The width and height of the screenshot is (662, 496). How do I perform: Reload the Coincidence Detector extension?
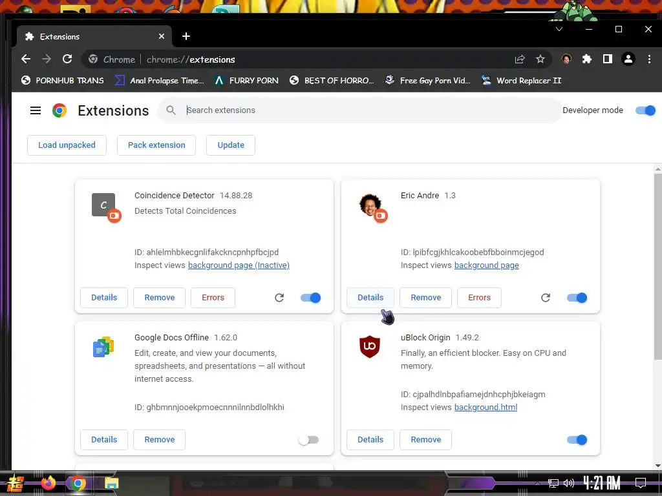pos(279,298)
